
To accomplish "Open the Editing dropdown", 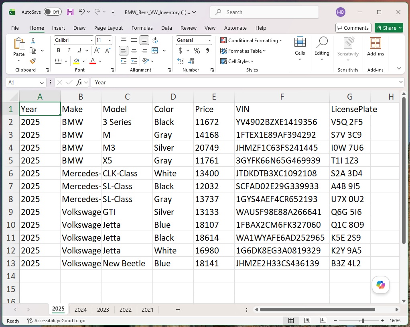I will 322,49.
